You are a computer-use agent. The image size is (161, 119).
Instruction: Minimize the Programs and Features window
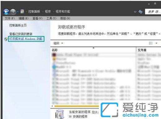pyautogui.click(x=149, y=4)
